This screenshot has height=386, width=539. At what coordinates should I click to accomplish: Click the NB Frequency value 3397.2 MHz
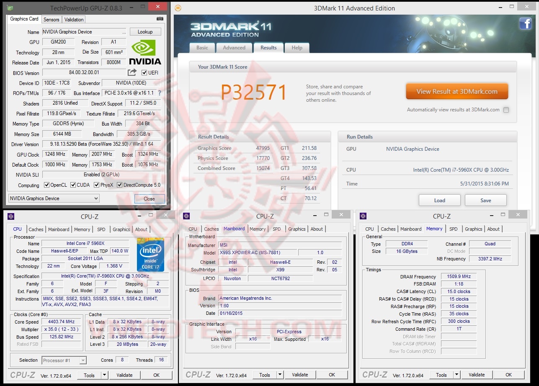pyautogui.click(x=490, y=259)
